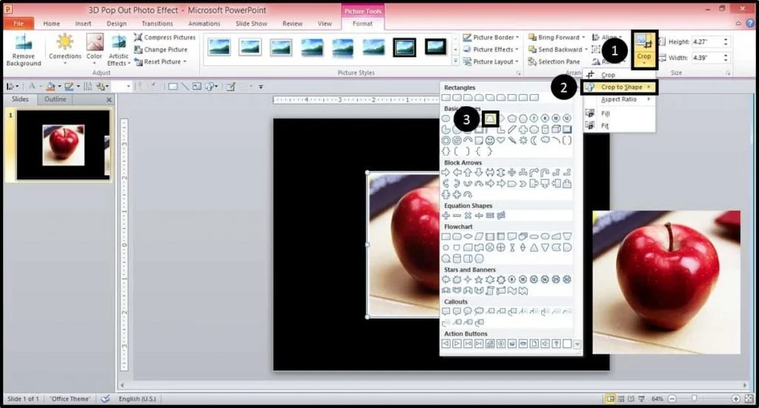
Task: Fit slide to current window
Action: tap(749, 399)
